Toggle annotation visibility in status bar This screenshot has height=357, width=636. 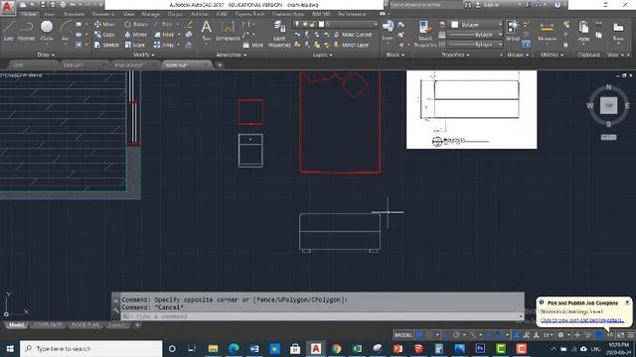pyautogui.click(x=527, y=335)
